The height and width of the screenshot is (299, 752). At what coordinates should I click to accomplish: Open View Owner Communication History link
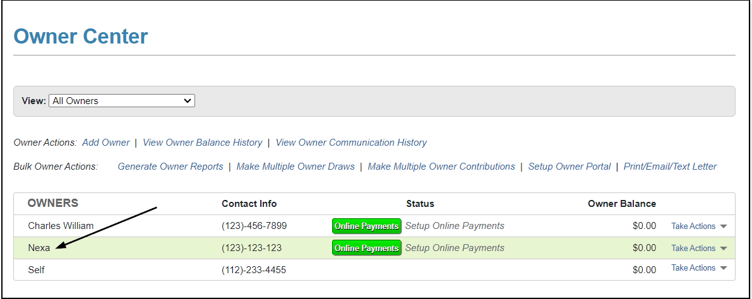(351, 143)
